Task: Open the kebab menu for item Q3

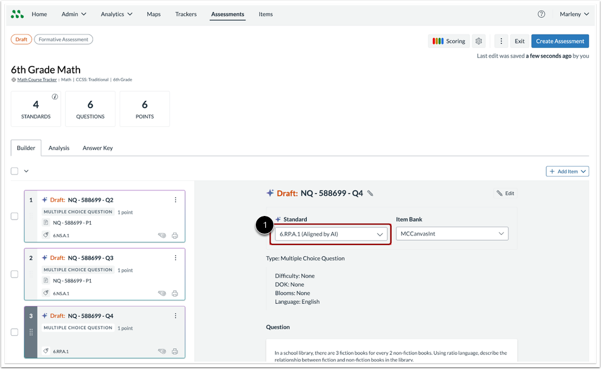Action: [x=176, y=258]
